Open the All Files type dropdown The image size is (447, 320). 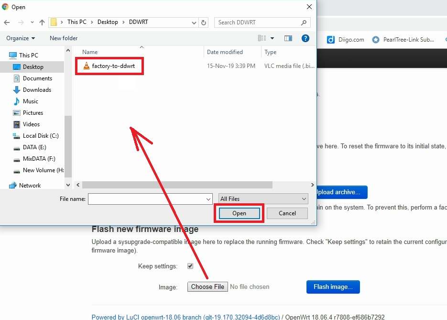[x=263, y=199]
